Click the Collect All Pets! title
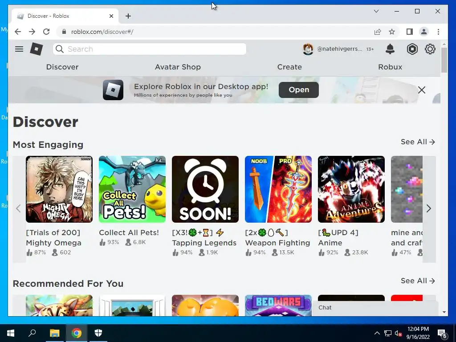Screen dimensions: 456x342 coord(129,232)
